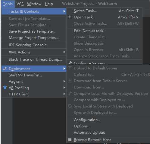Open the Tools menu in menu bar
This screenshot has height=144, width=150.
pyautogui.click(x=8, y=4)
